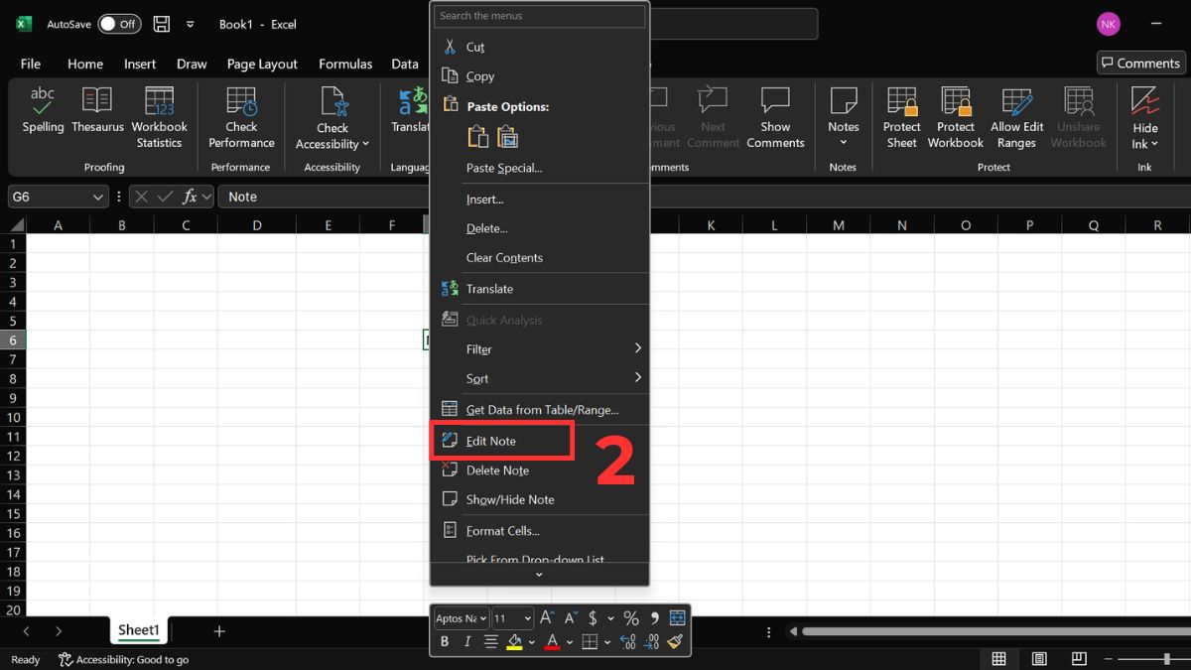Toggle the AutoSave switch off ribbon

(119, 23)
